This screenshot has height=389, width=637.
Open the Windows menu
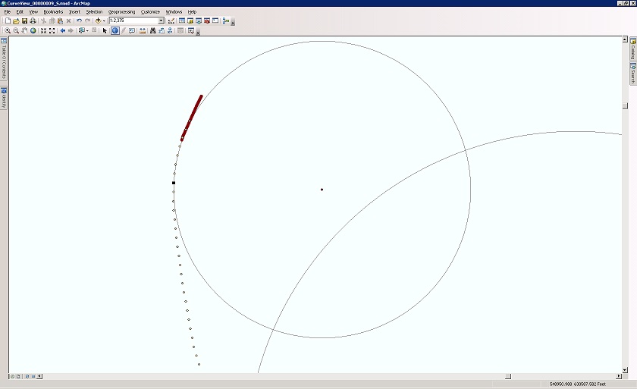[x=174, y=12]
